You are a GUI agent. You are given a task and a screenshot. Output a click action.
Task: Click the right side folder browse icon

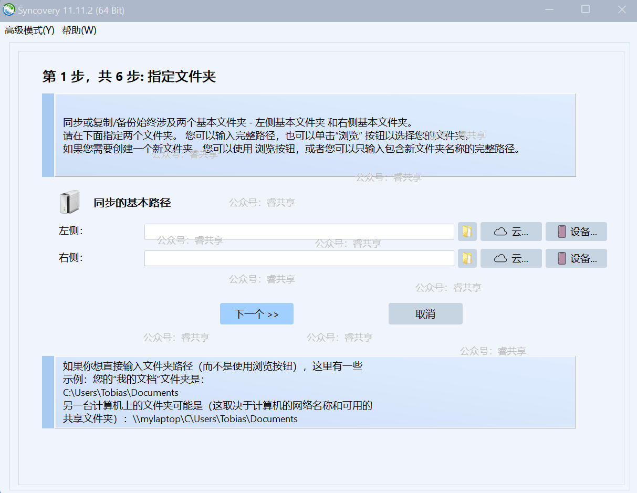pyautogui.click(x=467, y=258)
